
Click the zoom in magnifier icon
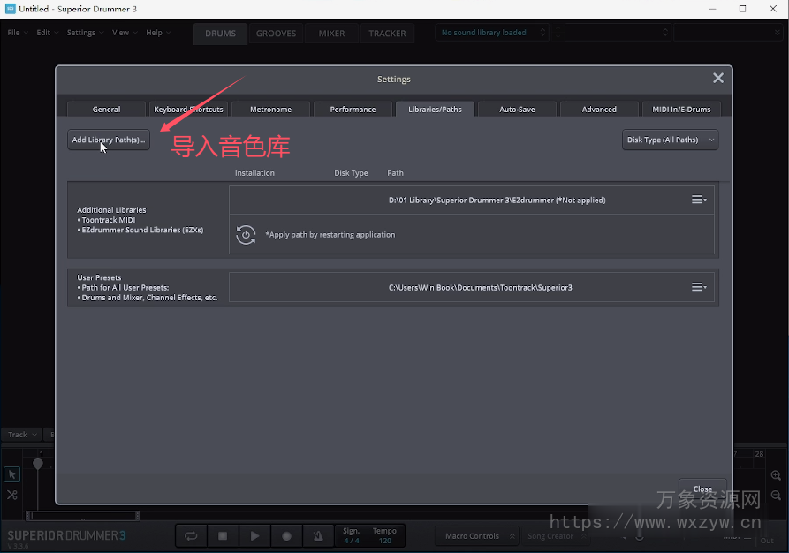(x=776, y=475)
